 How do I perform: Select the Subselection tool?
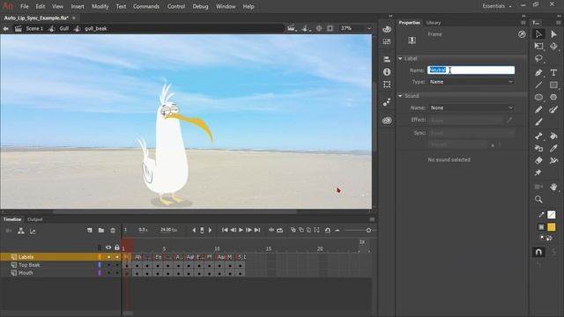coord(553,34)
